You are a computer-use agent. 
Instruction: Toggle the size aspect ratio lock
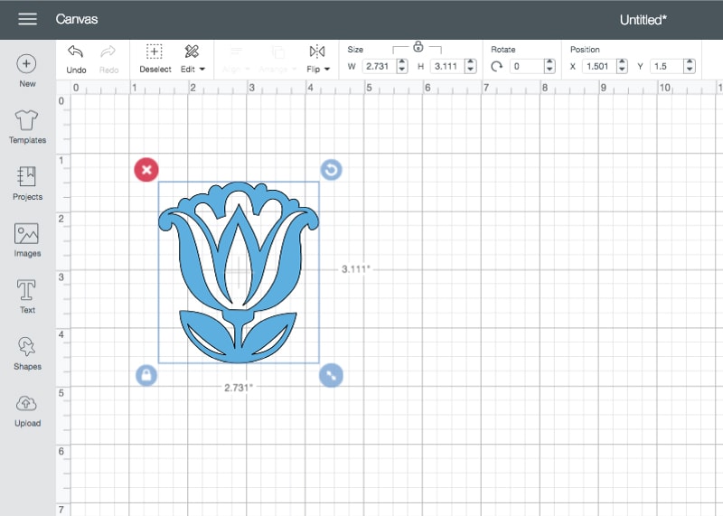pyautogui.click(x=418, y=46)
